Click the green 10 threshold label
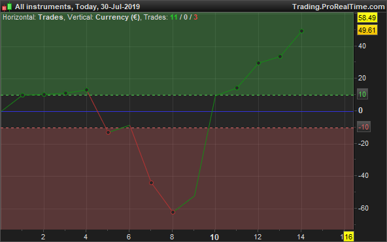Screen dimensions: 387x242 pyautogui.click(x=362, y=94)
